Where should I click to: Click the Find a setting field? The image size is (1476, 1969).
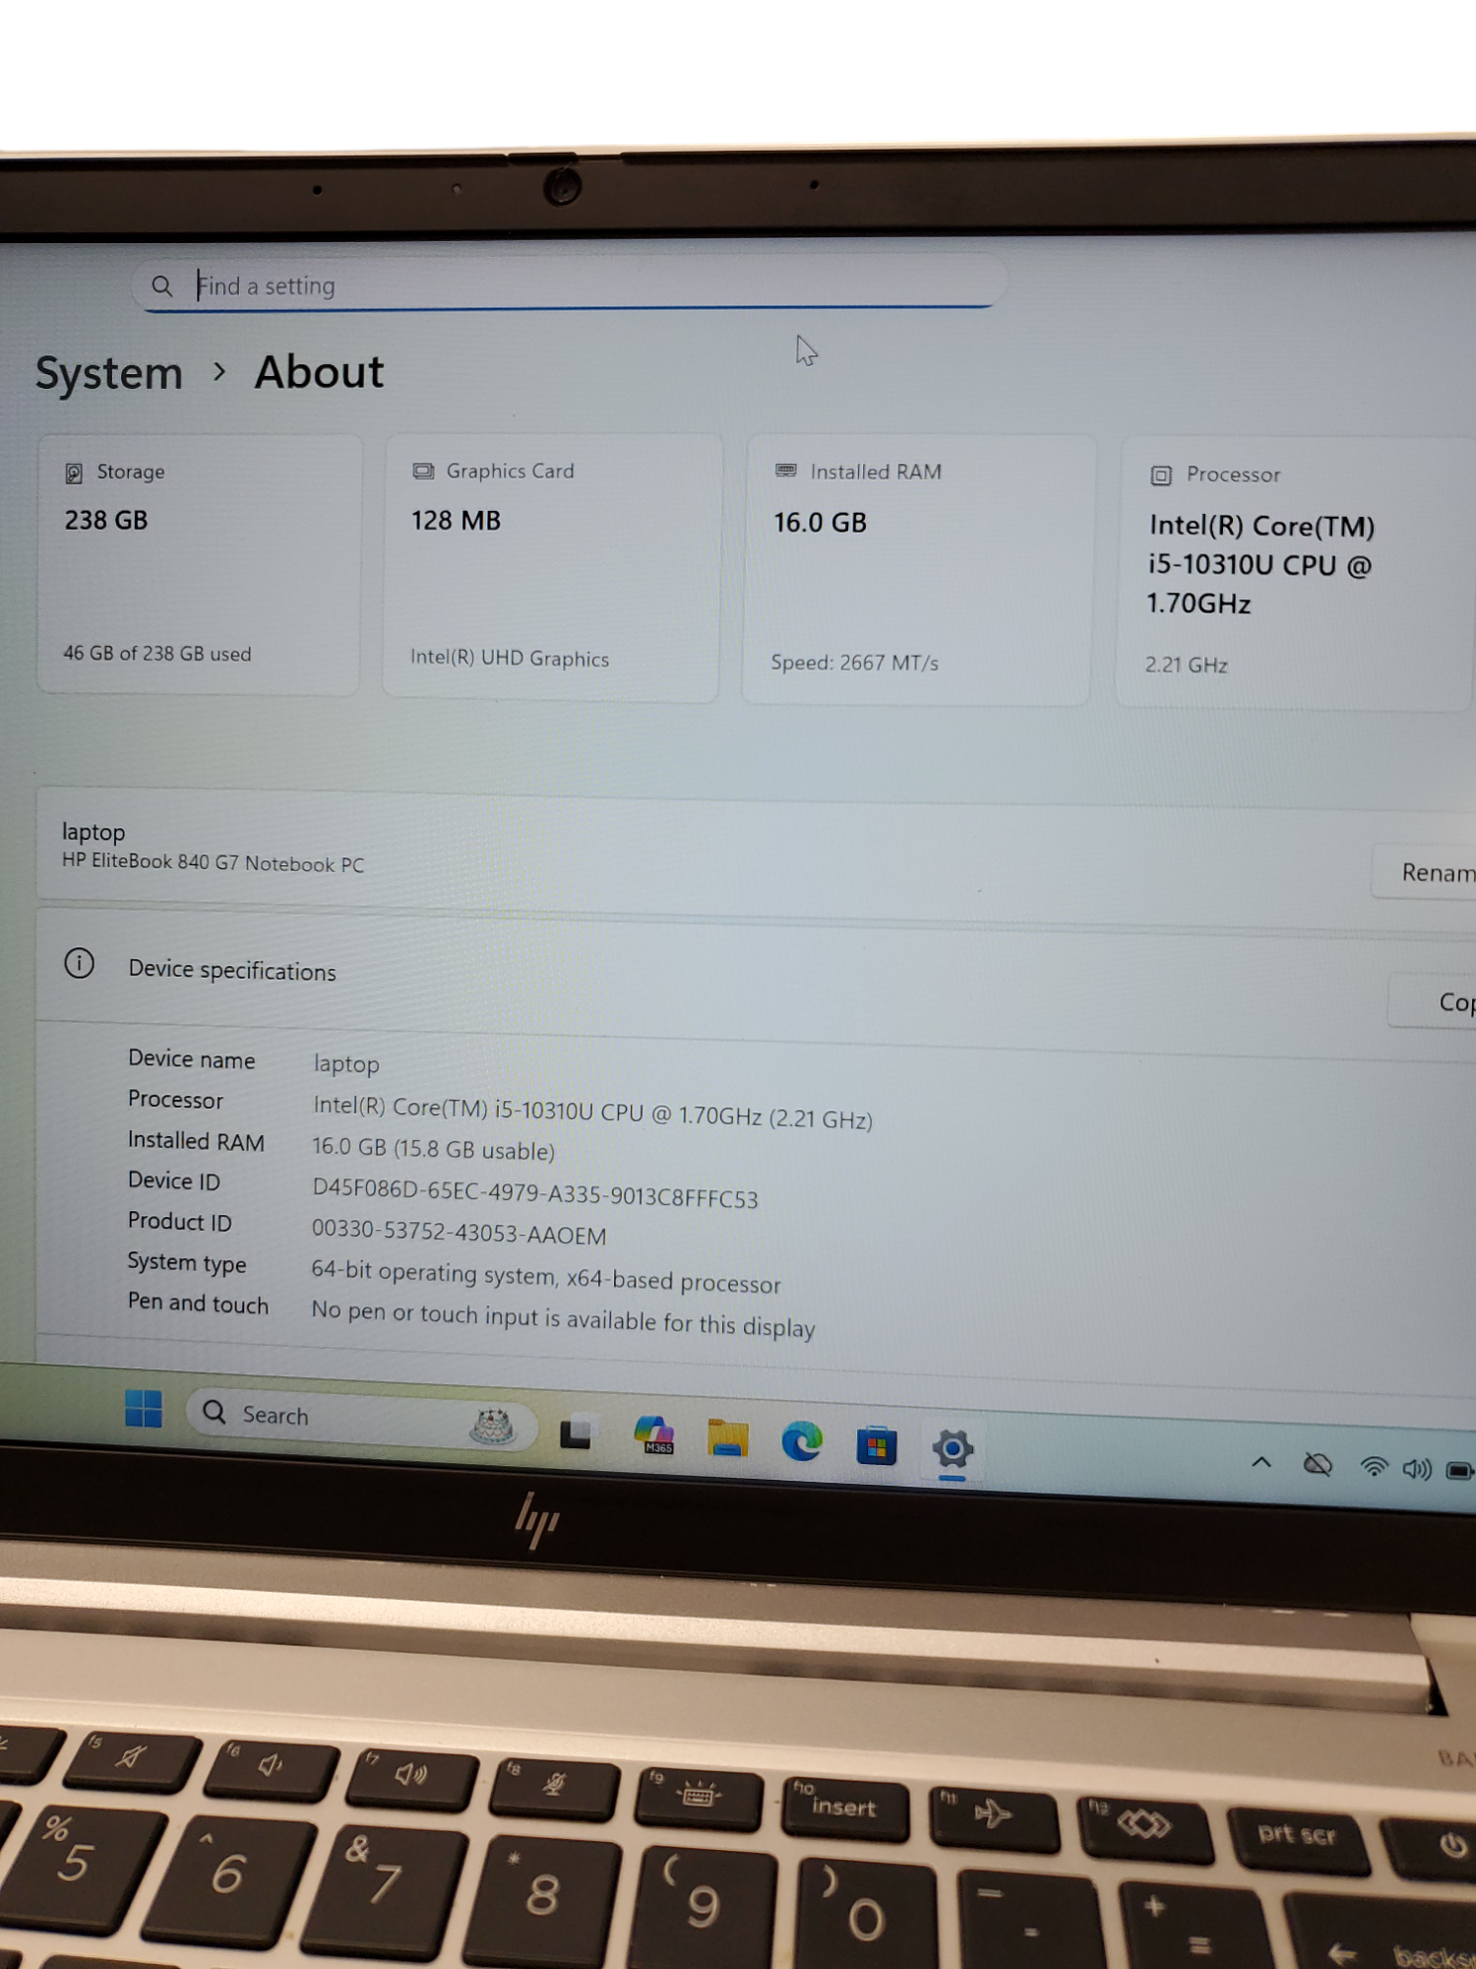[x=571, y=286]
